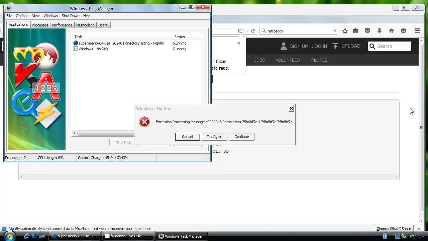Sort by the Task column header
The height and width of the screenshot is (241, 428).
[121, 37]
